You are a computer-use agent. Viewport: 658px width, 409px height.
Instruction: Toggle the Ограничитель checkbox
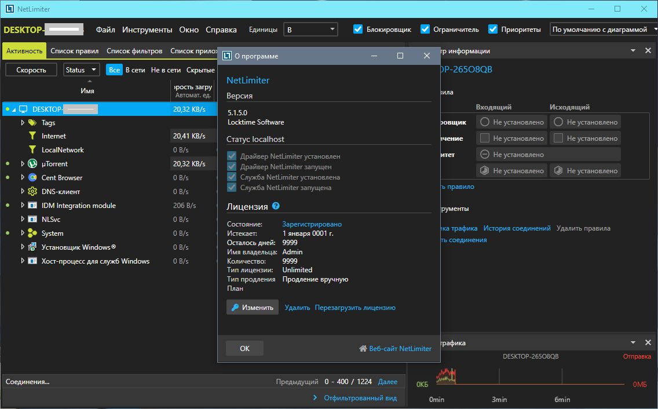[x=425, y=30]
